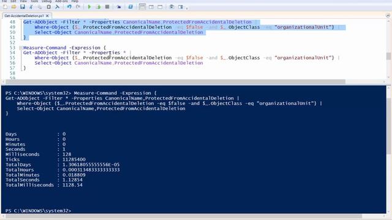Click the TotalDays value in console output
This screenshot has width=392, height=220.
91,164
